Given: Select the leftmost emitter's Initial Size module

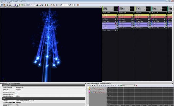Looking at the screenshot, I should 110,21.
